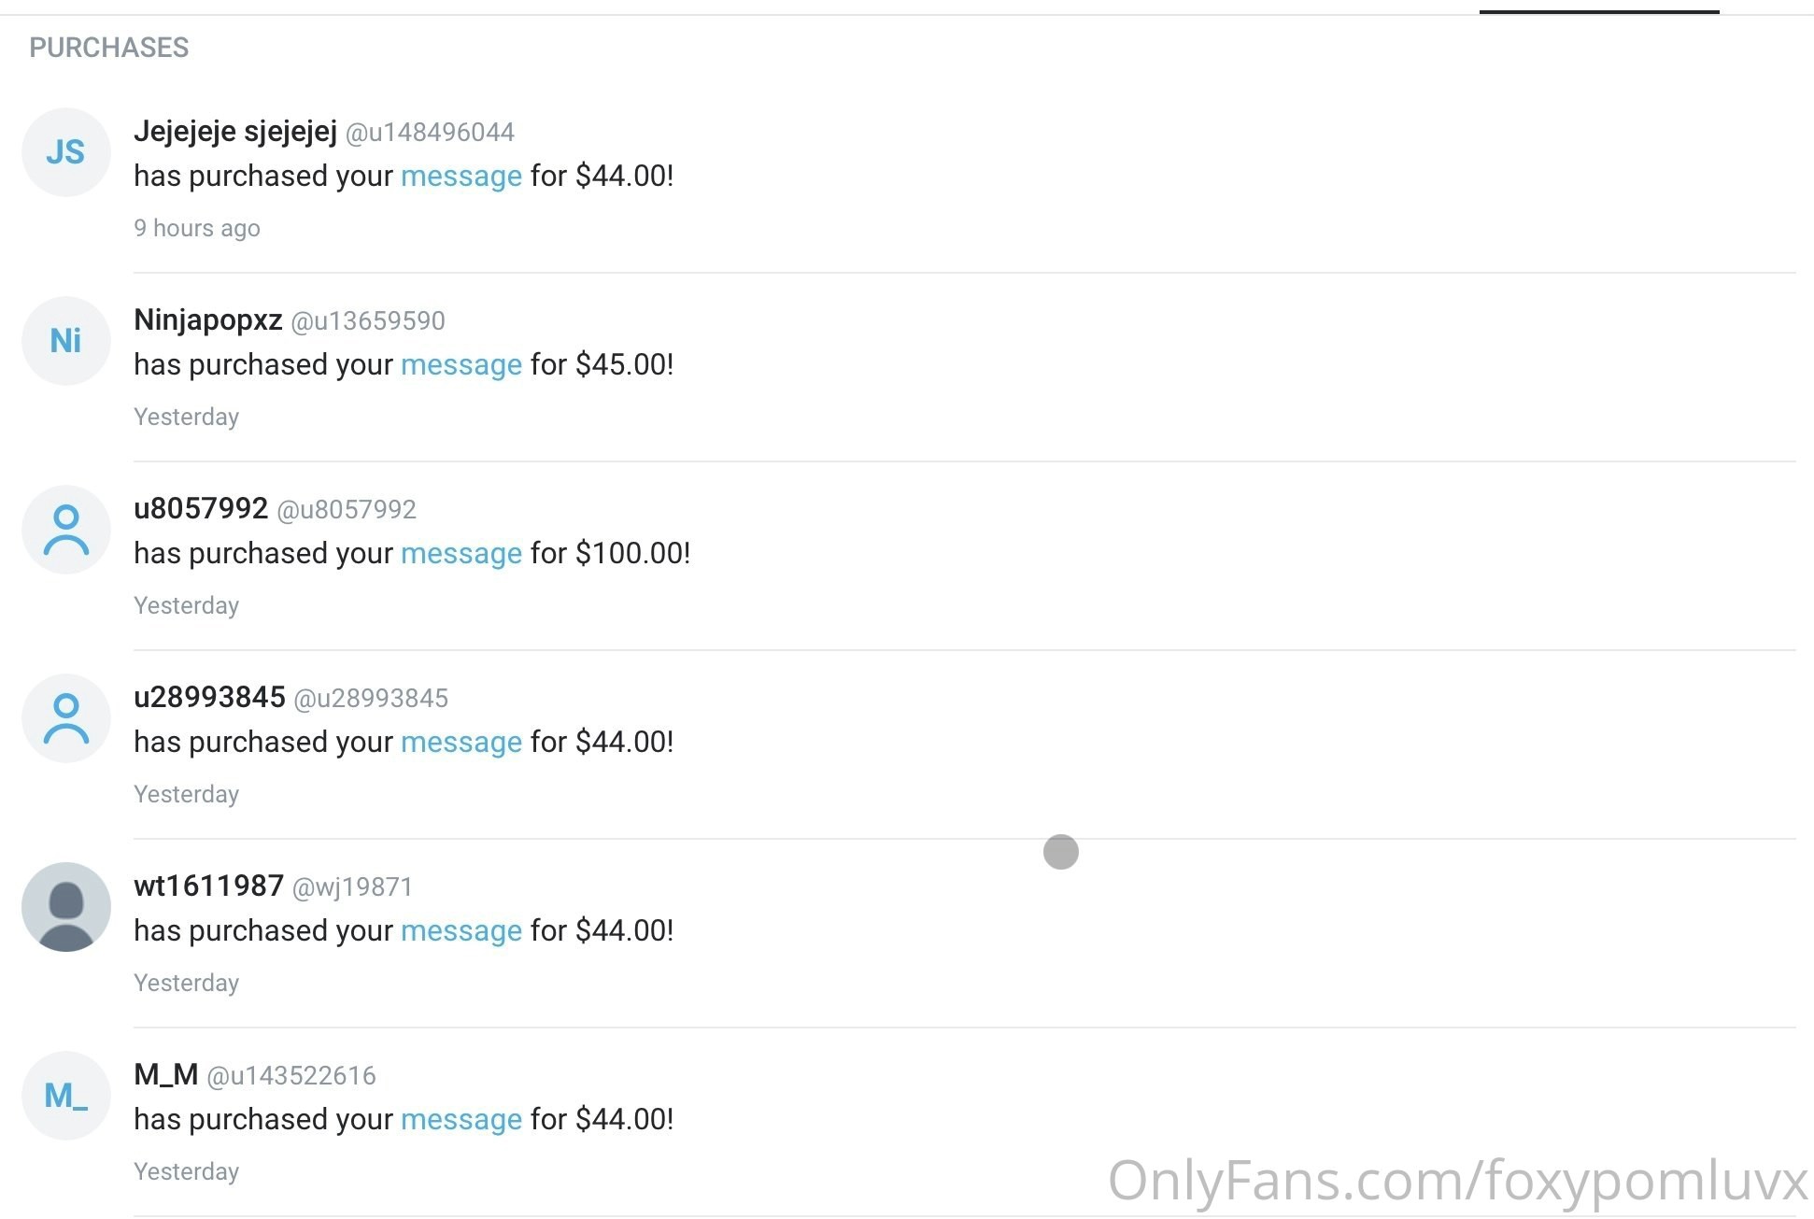The width and height of the screenshot is (1814, 1219).
Task: Open the Ninjapopxz profile name
Action: point(208,320)
